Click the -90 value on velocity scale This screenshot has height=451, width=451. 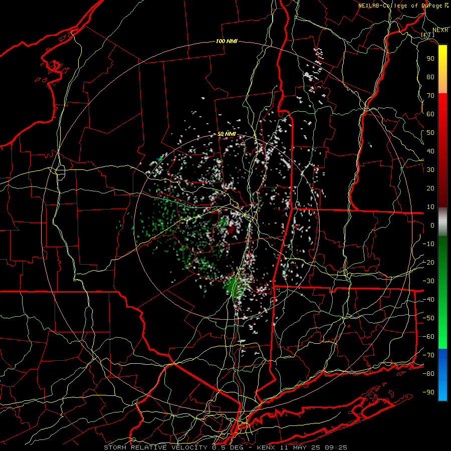[428, 392]
